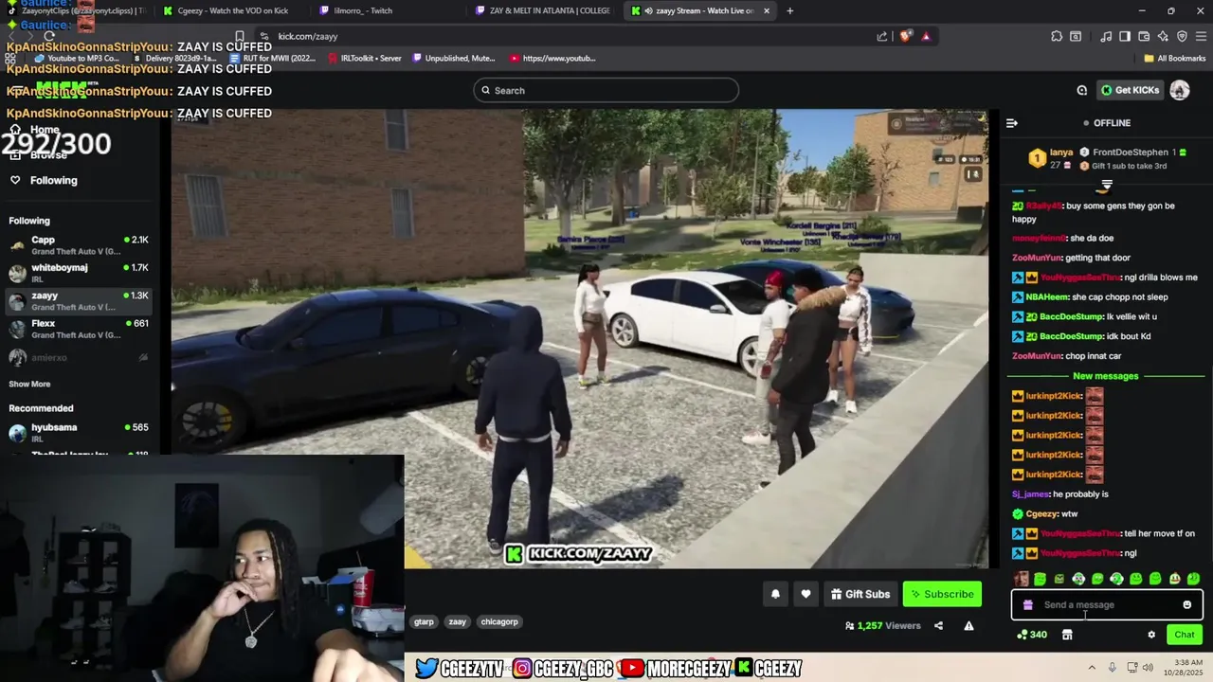
Task: Open IRLToolkit Server bookmark
Action: click(365, 58)
